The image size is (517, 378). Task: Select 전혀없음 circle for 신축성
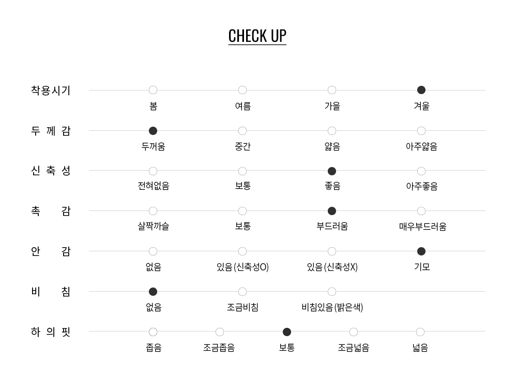[x=153, y=171]
